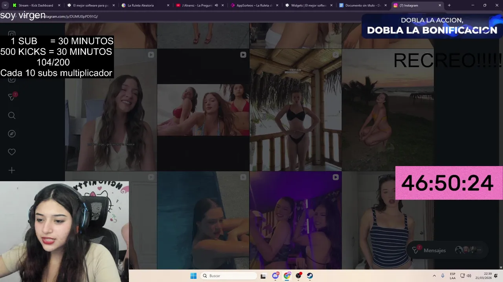The width and height of the screenshot is (503, 282).
Task: Open the Windows Start menu
Action: pos(193,276)
